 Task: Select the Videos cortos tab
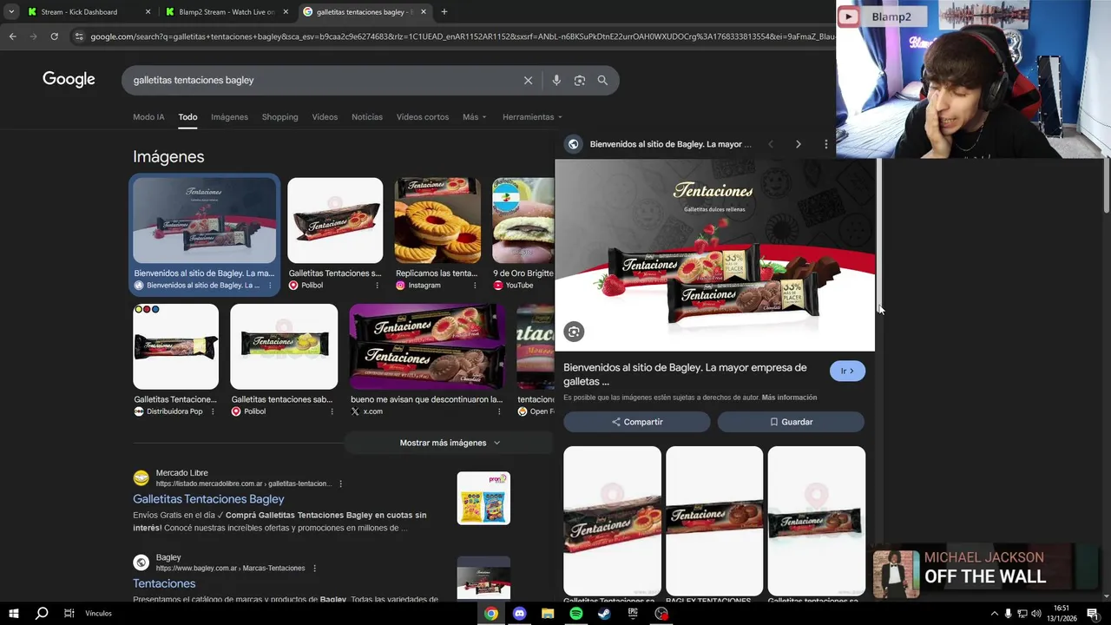coord(423,117)
